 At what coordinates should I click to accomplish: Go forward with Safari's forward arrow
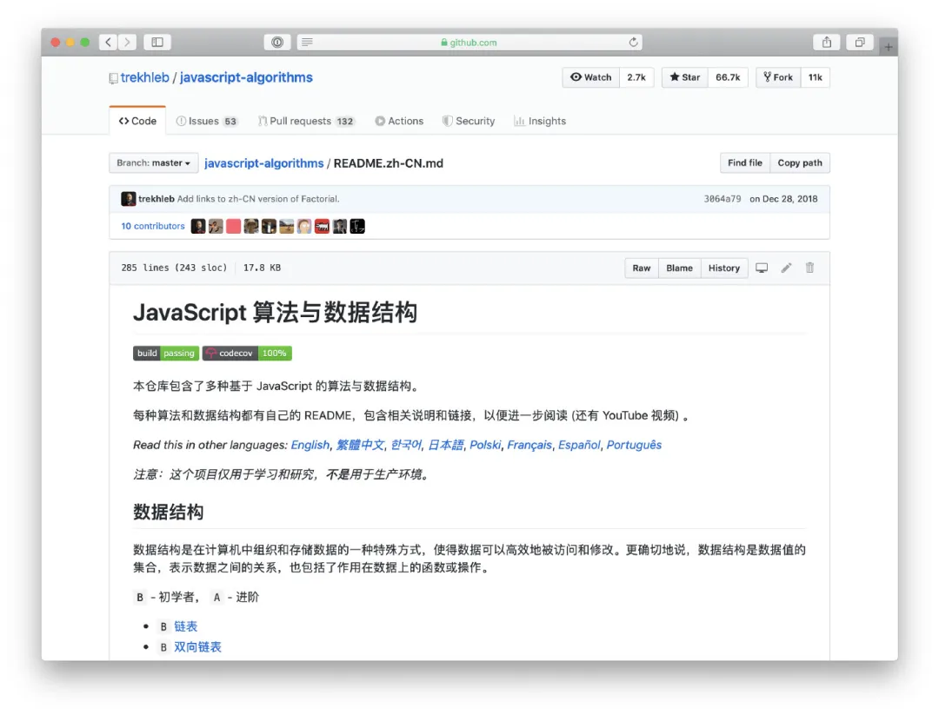pos(127,42)
